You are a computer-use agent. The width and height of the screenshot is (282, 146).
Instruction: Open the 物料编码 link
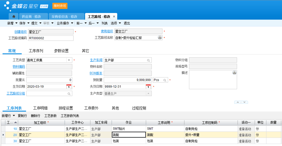19,67
